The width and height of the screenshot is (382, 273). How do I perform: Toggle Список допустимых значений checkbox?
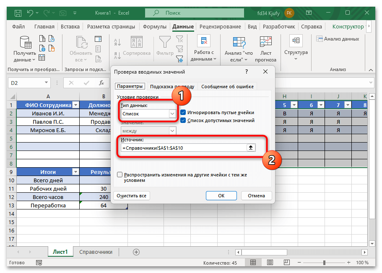[183, 120]
